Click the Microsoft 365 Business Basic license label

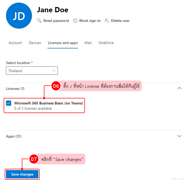coord(49,103)
